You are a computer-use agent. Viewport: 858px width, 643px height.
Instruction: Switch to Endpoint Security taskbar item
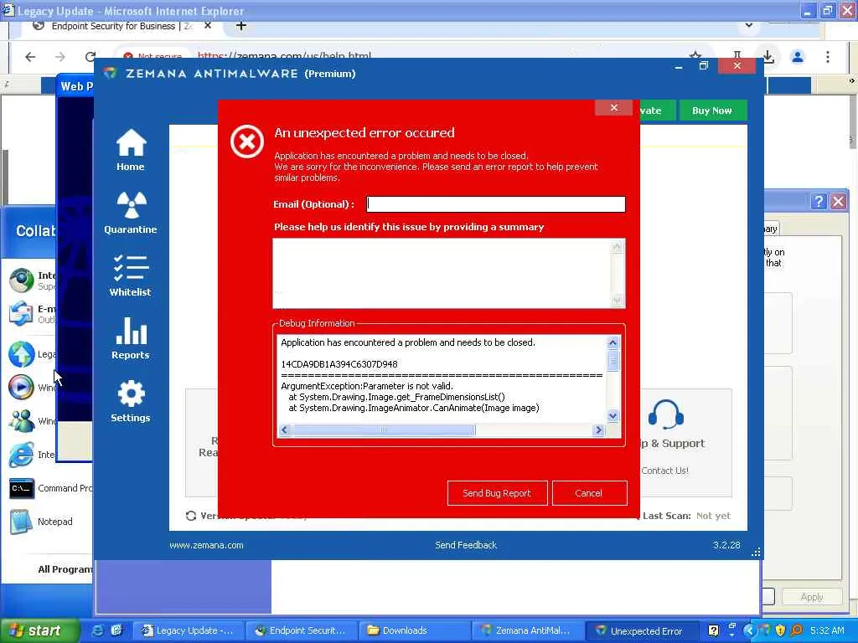(x=301, y=630)
